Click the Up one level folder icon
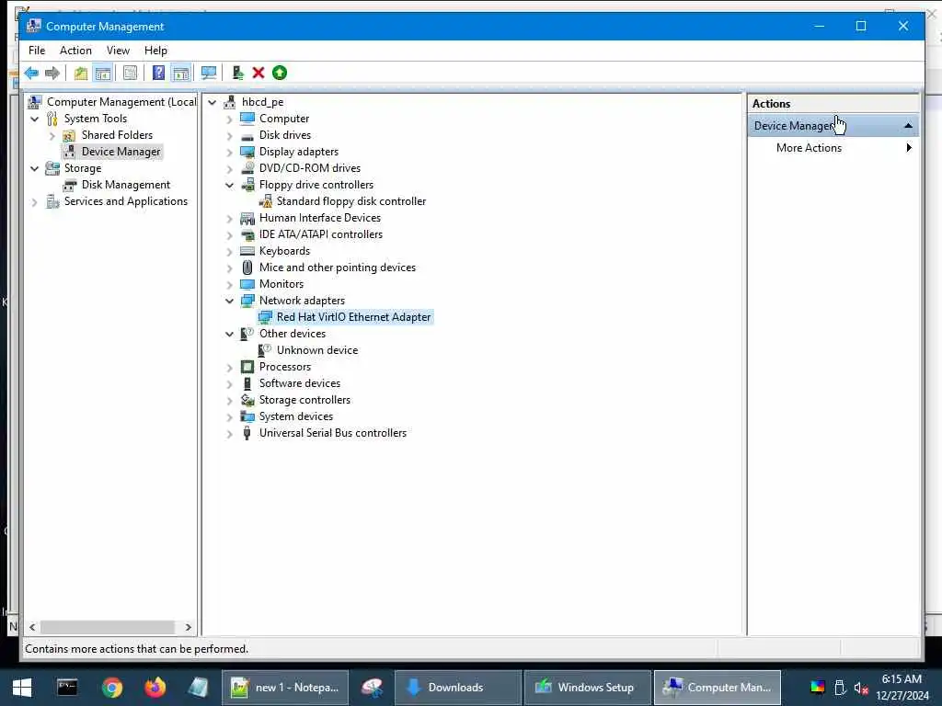 81,74
